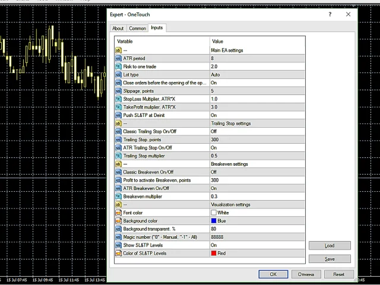
Task: Click the icon beside Trailing Stop, points
Action: click(118, 140)
